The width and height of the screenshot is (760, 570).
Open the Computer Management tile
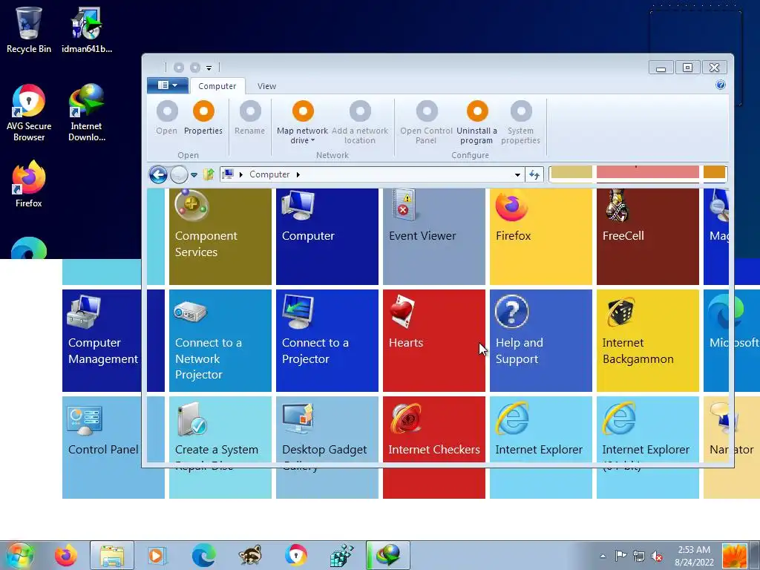point(114,341)
